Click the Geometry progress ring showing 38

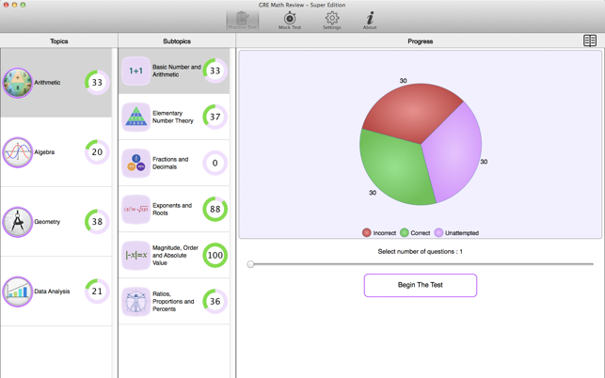pyautogui.click(x=97, y=221)
